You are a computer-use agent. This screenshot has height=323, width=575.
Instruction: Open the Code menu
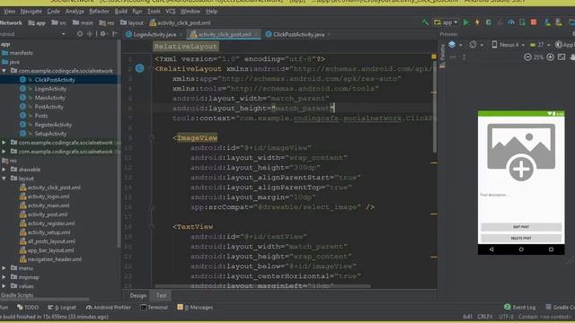click(54, 12)
